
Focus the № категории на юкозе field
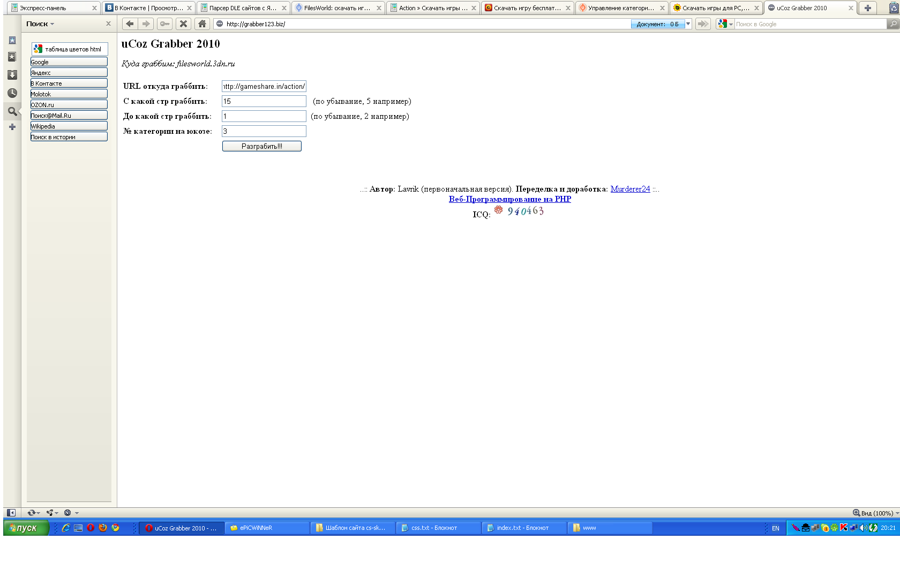[264, 131]
